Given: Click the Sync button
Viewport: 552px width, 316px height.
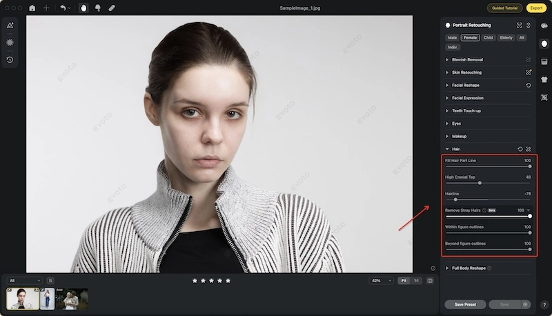Looking at the screenshot, I should click(x=504, y=304).
